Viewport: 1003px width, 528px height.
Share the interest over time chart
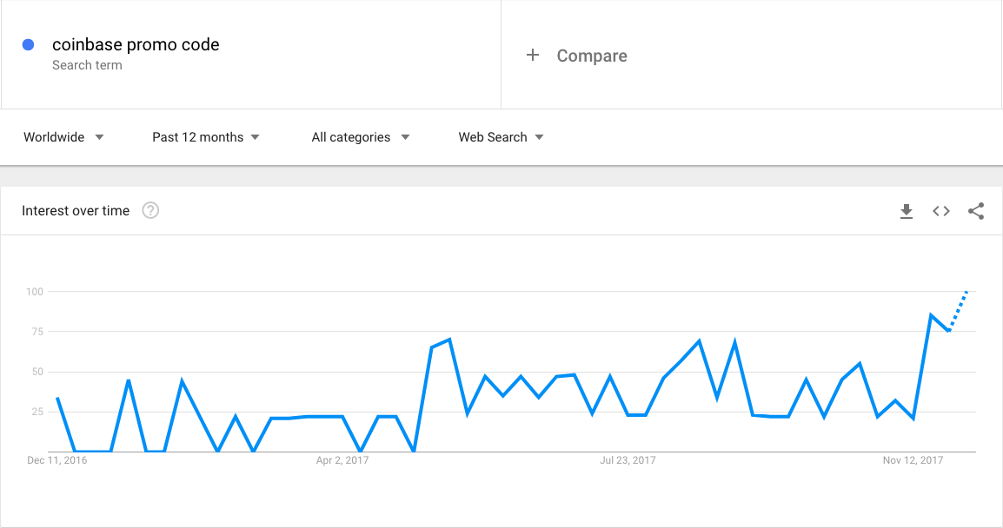pyautogui.click(x=976, y=211)
